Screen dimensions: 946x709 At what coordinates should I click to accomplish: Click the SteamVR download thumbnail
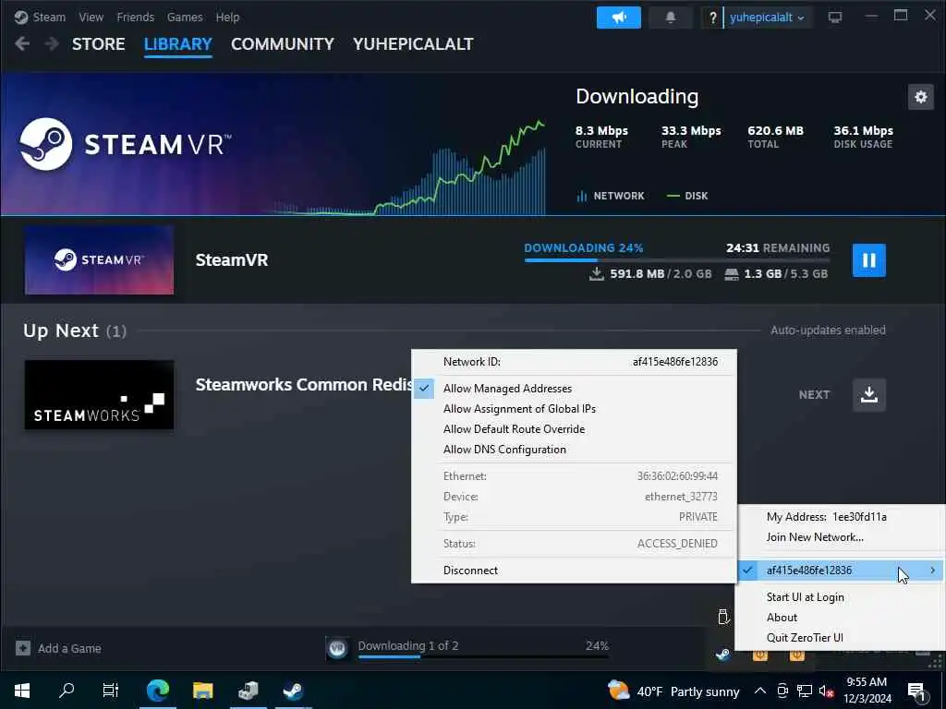[99, 260]
